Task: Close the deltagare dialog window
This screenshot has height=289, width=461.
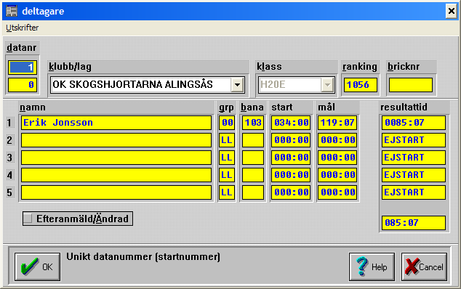Action: [452, 11]
